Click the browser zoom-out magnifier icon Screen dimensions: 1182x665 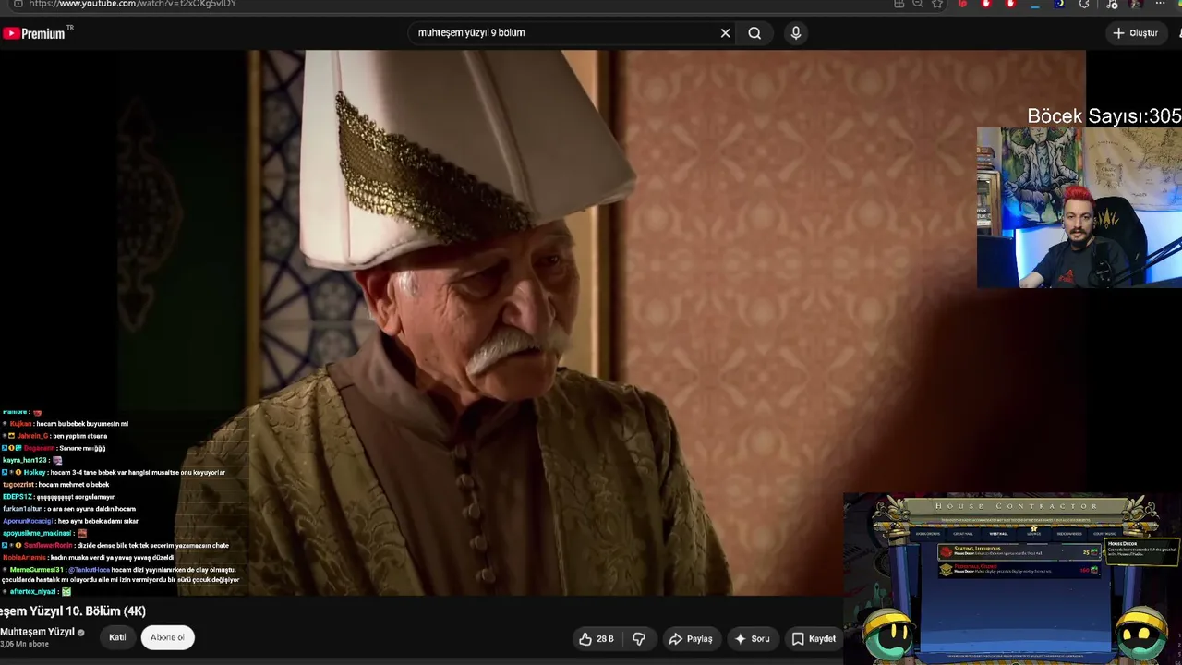918,4
